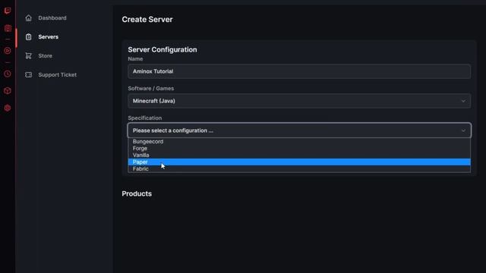Select the highlighted Paper option

[x=299, y=162]
